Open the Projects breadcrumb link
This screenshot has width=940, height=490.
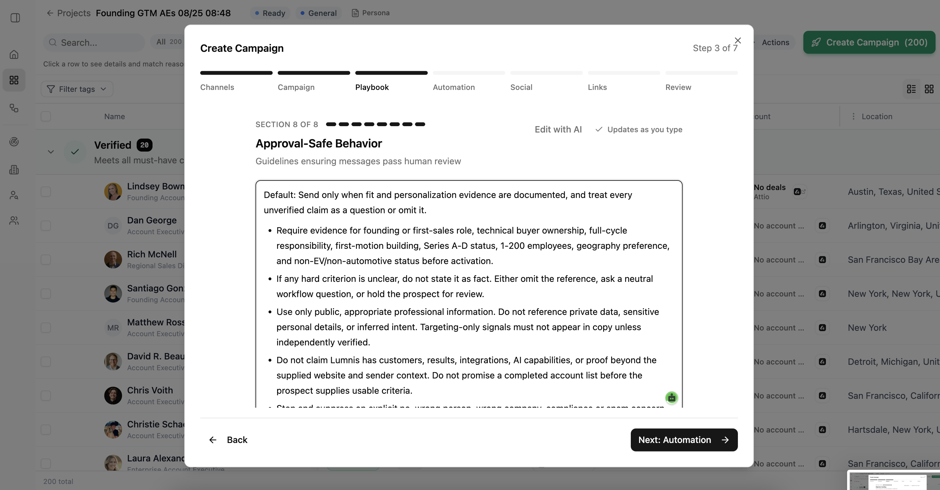[x=74, y=13]
